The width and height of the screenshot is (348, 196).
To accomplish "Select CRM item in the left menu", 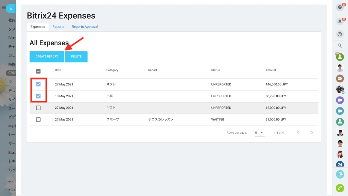I will (11, 73).
